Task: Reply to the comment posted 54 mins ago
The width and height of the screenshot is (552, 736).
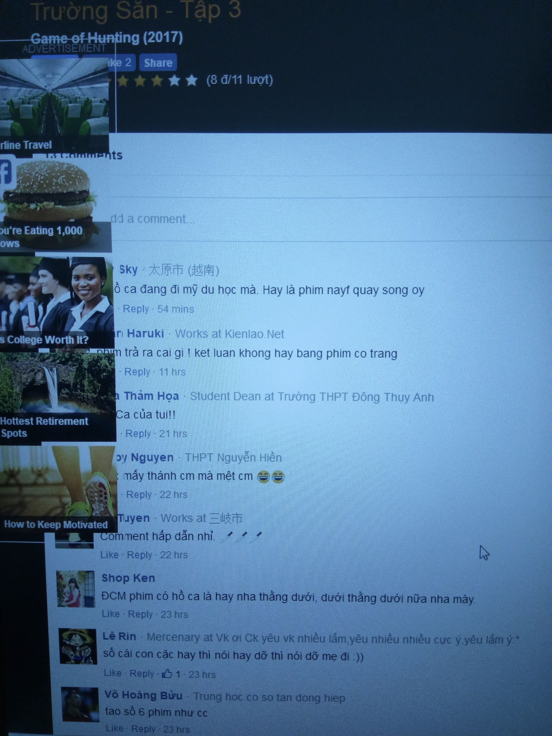Action: (x=136, y=309)
